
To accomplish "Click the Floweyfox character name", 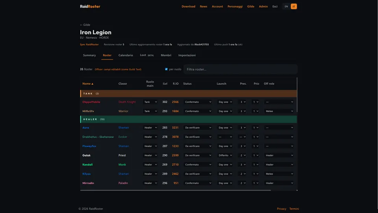I will click(89, 146).
